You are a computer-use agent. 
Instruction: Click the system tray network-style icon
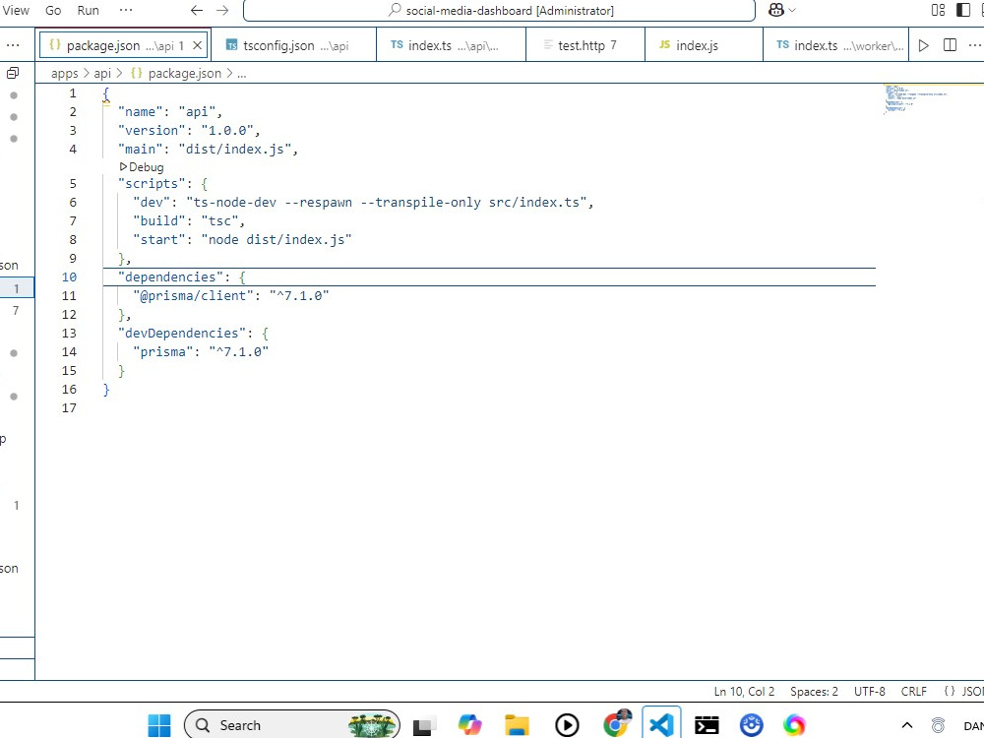[x=938, y=725]
